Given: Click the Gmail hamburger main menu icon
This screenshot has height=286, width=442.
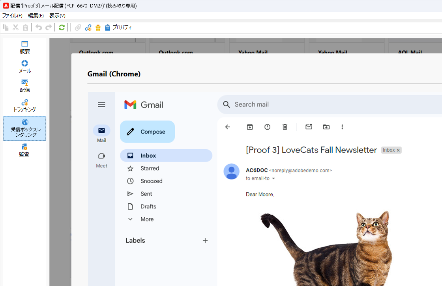Looking at the screenshot, I should (x=101, y=105).
